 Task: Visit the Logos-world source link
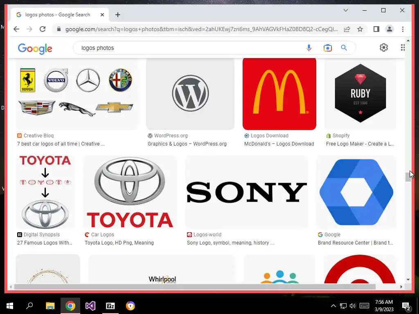click(x=204, y=234)
